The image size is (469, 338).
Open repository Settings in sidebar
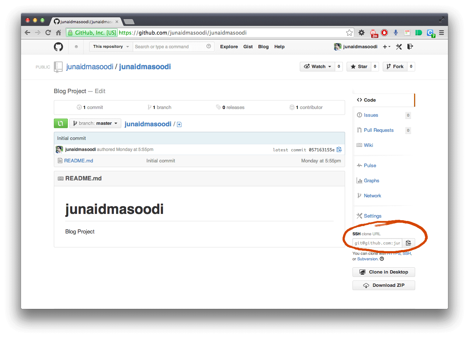(372, 216)
